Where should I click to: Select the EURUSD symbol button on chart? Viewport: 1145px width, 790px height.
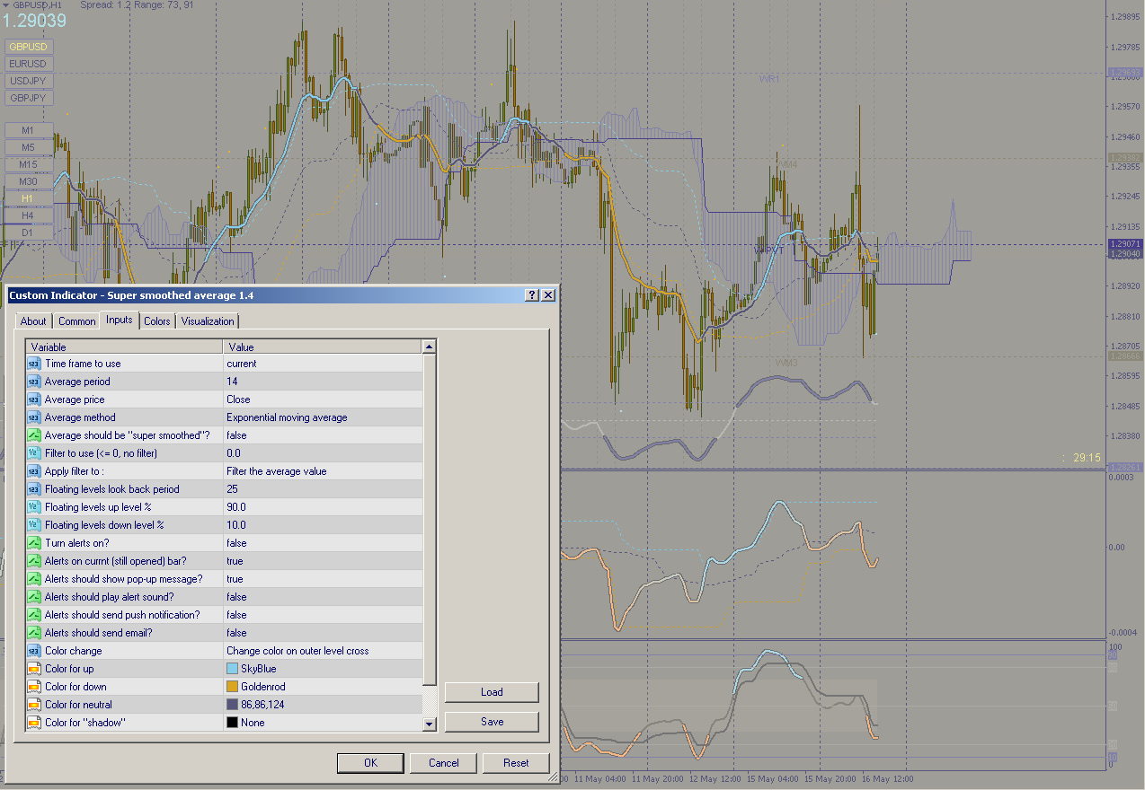click(28, 64)
